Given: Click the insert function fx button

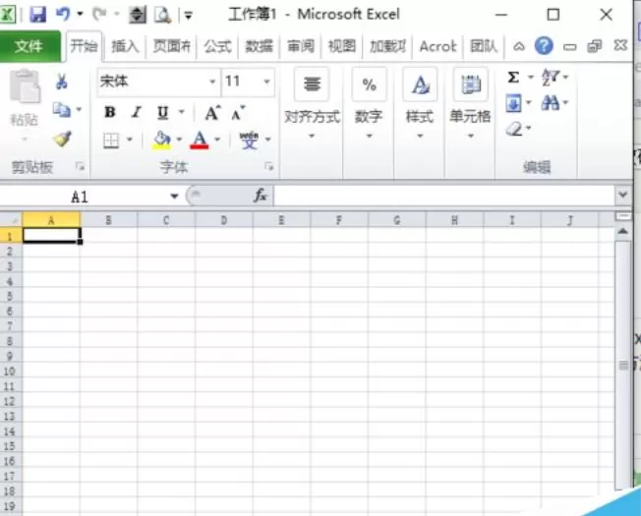Looking at the screenshot, I should point(261,196).
